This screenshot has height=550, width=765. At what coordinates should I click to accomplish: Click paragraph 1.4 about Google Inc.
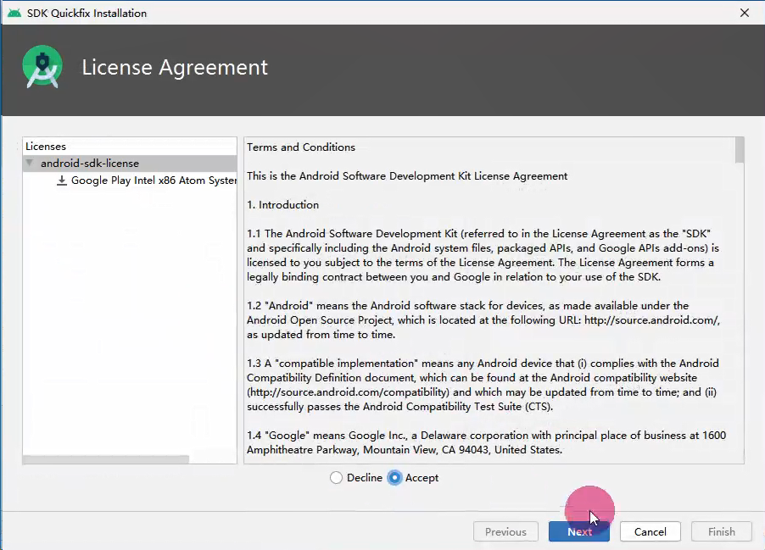pos(487,442)
